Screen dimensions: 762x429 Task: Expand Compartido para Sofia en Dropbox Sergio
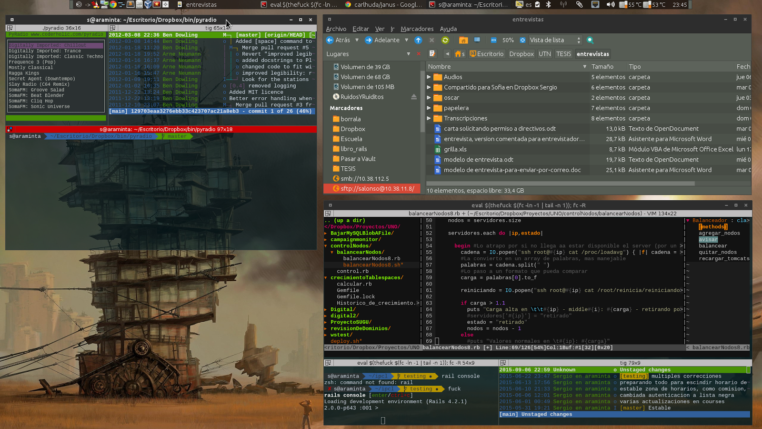click(429, 87)
